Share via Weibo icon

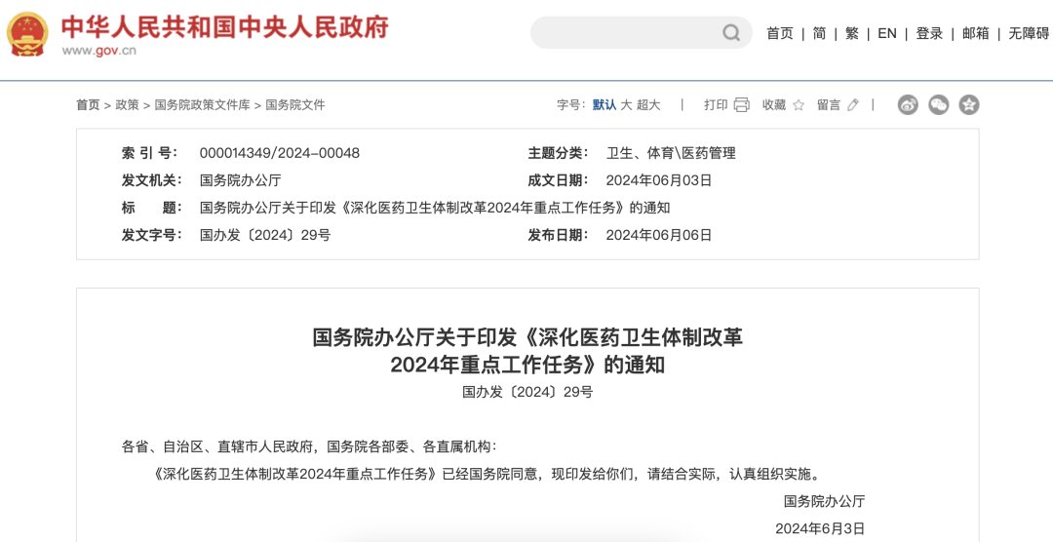pos(908,104)
